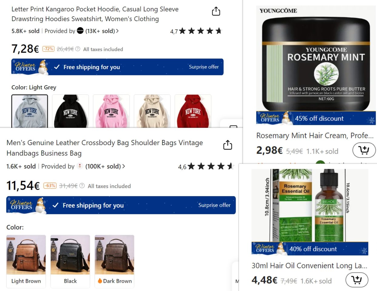Viewport: 377px width, 291px height.
Task: Select the black New York hoodie color
Action: 70,111
